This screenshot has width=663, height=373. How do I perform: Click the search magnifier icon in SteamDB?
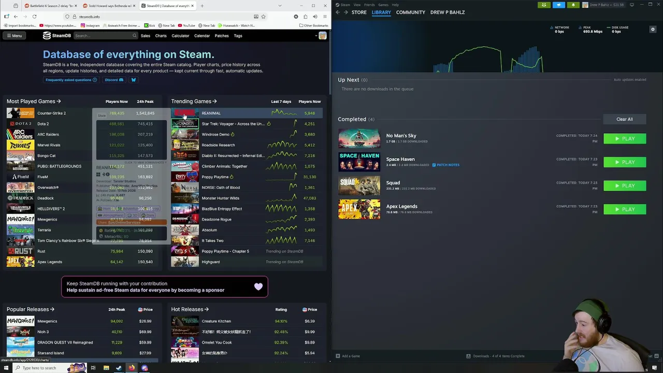134,36
